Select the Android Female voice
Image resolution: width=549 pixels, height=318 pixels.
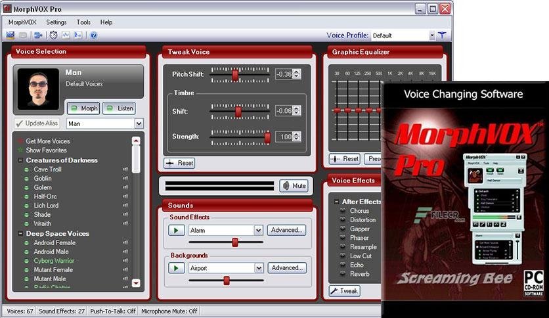[55, 242]
